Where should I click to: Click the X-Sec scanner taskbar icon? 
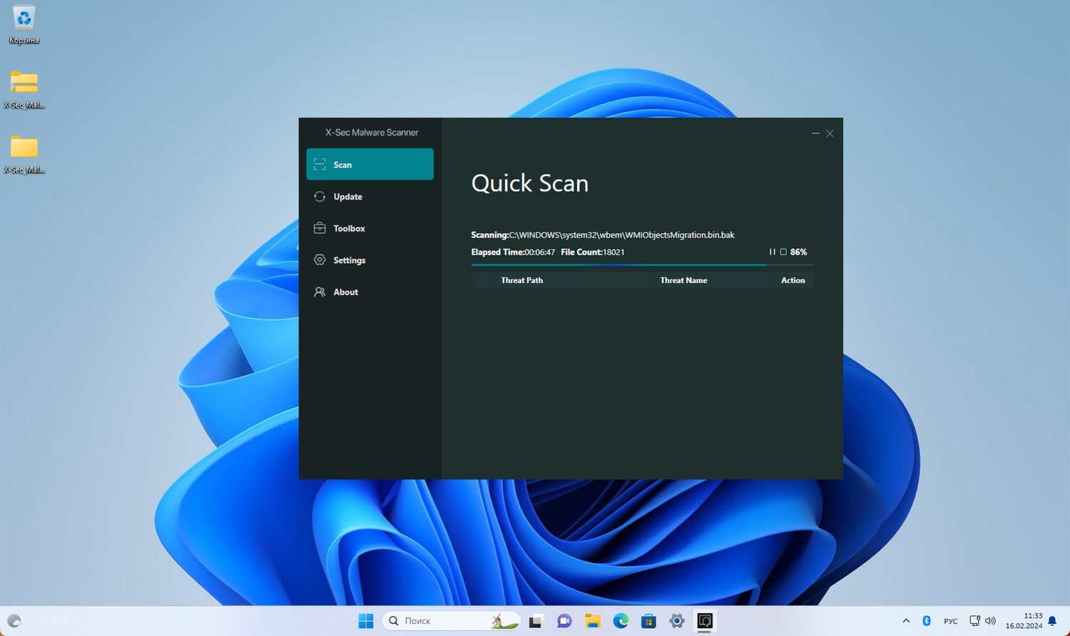click(x=705, y=621)
